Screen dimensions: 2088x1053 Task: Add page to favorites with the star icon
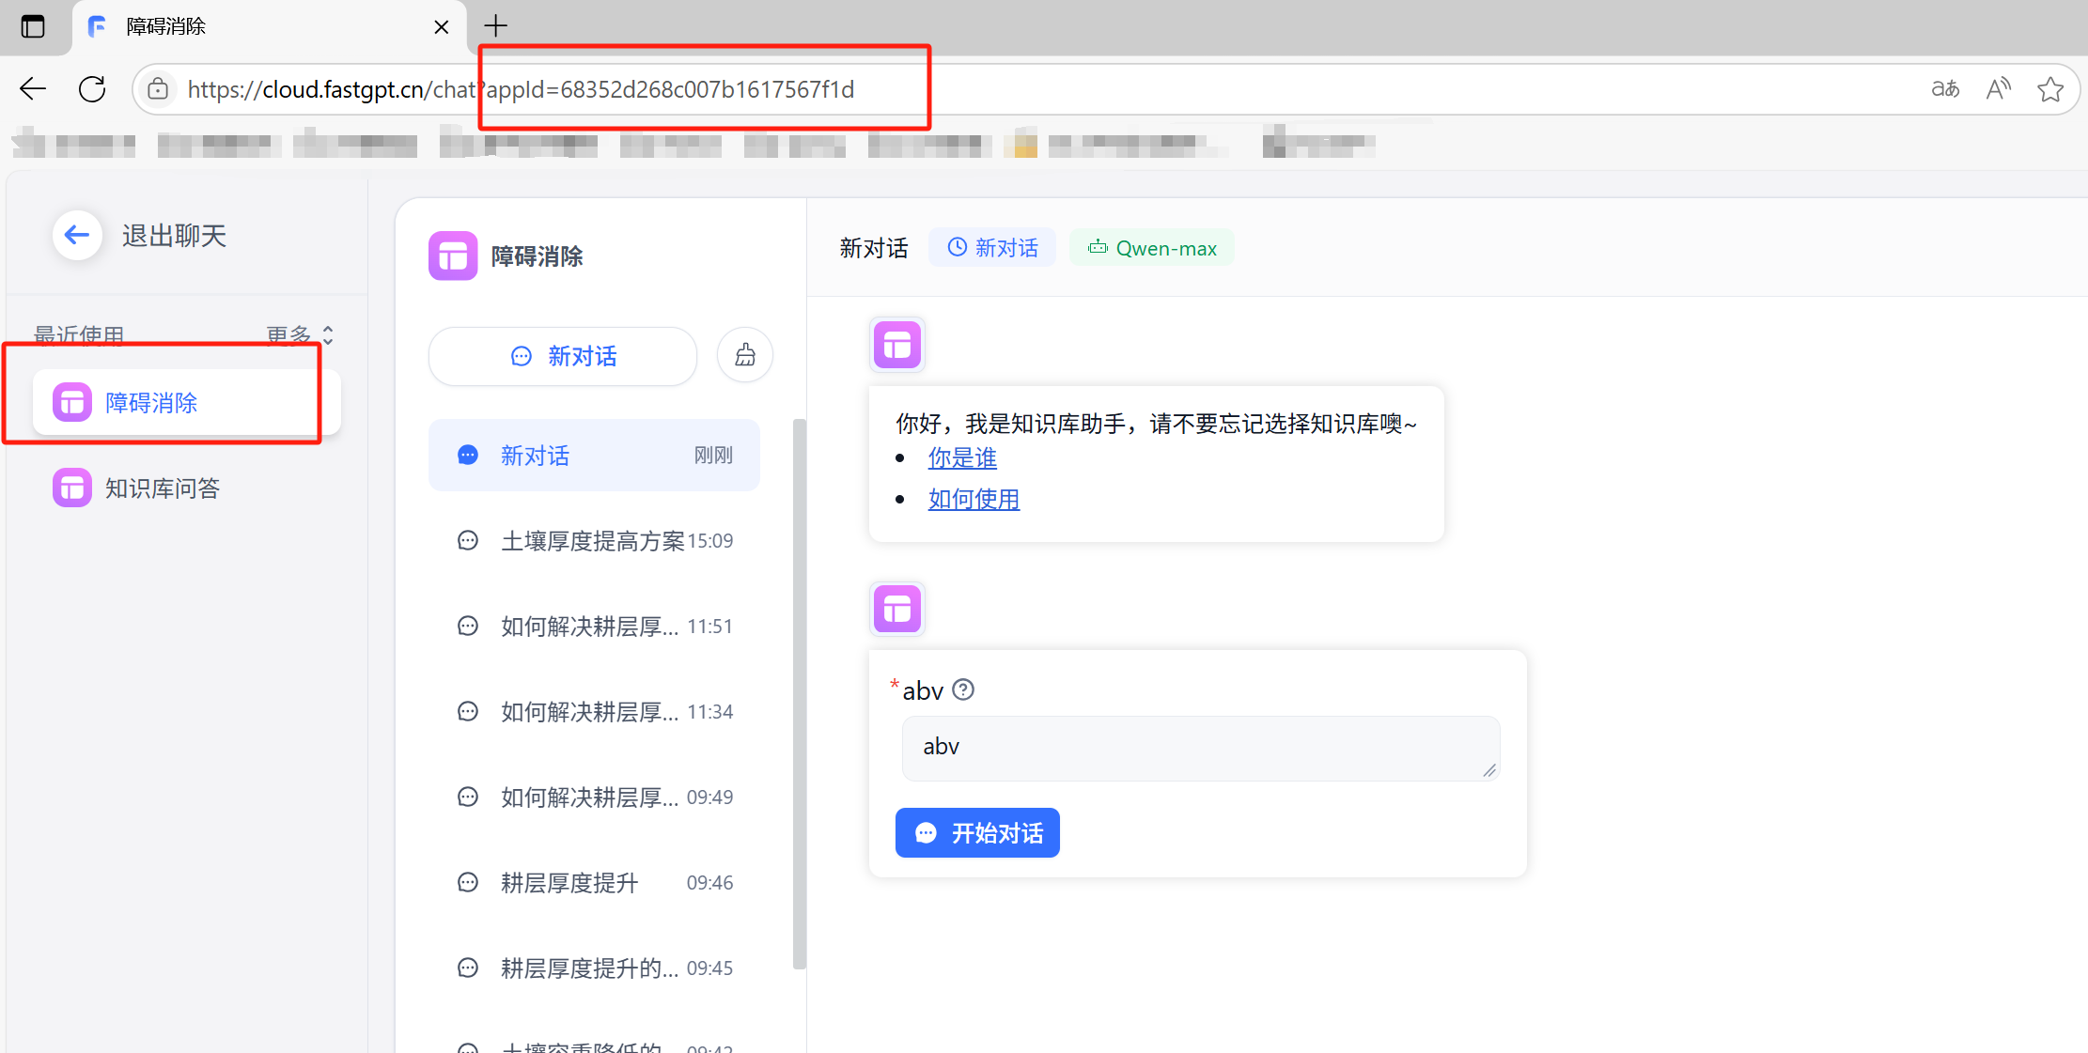2050,88
